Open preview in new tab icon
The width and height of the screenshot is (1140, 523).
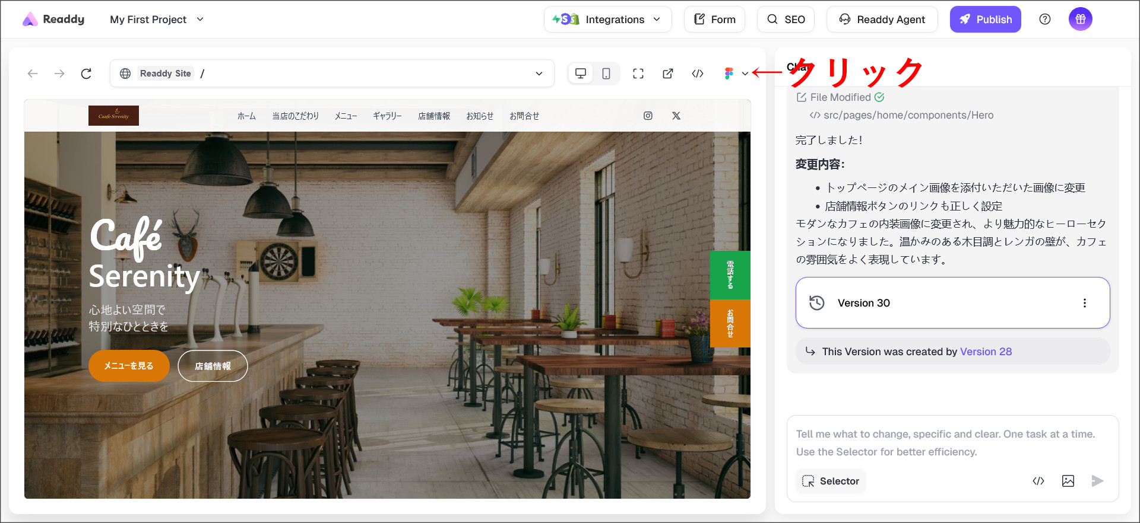point(668,74)
